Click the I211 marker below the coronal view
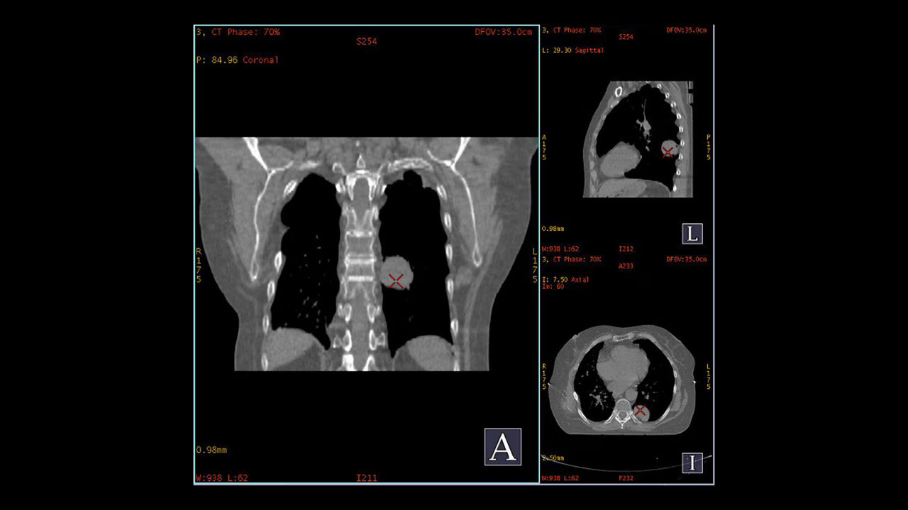Image resolution: width=908 pixels, height=510 pixels. click(366, 477)
